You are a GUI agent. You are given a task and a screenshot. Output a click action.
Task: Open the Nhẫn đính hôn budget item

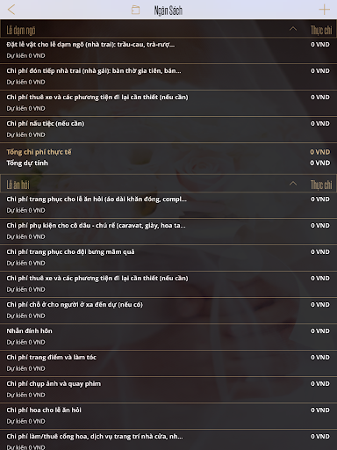click(x=168, y=337)
